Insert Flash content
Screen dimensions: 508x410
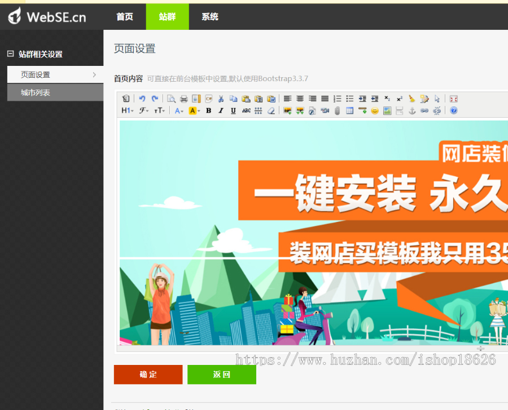312,110
